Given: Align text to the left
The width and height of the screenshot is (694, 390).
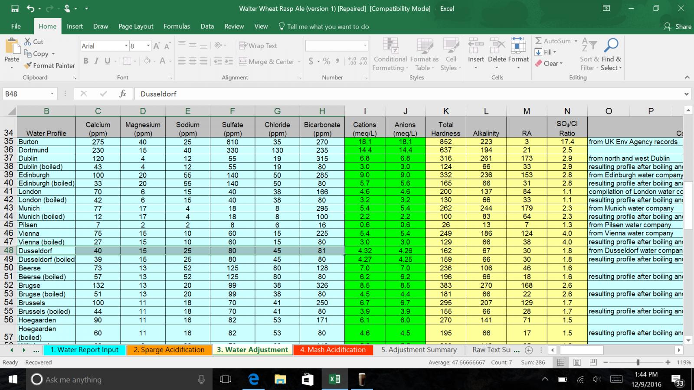Looking at the screenshot, I should [x=182, y=61].
